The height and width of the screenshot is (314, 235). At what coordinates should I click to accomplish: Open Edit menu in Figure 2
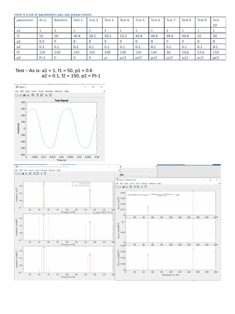(21, 170)
